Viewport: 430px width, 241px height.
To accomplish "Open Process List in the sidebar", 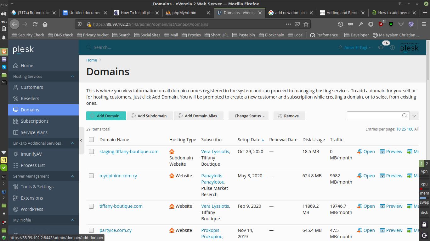I will (43, 165).
